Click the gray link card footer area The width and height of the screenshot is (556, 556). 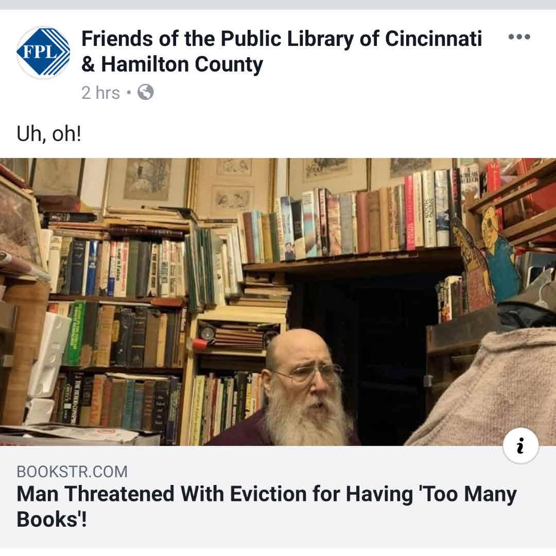coord(278,496)
